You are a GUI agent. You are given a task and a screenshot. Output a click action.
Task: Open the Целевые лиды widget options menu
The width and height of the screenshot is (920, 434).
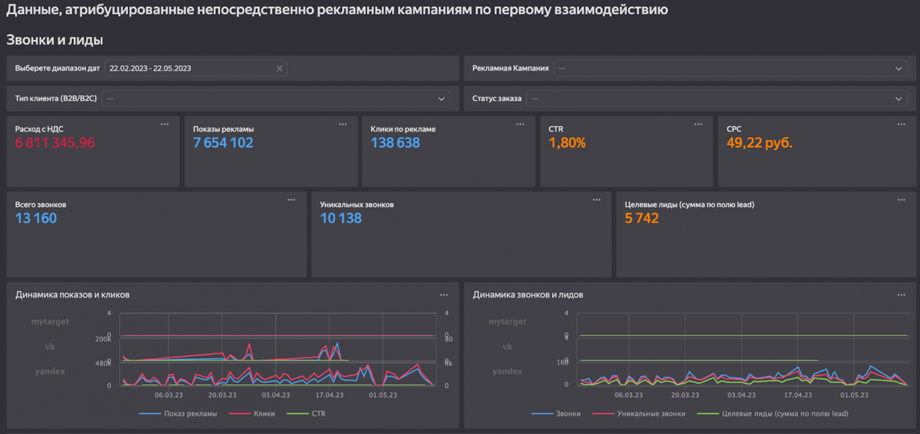901,200
